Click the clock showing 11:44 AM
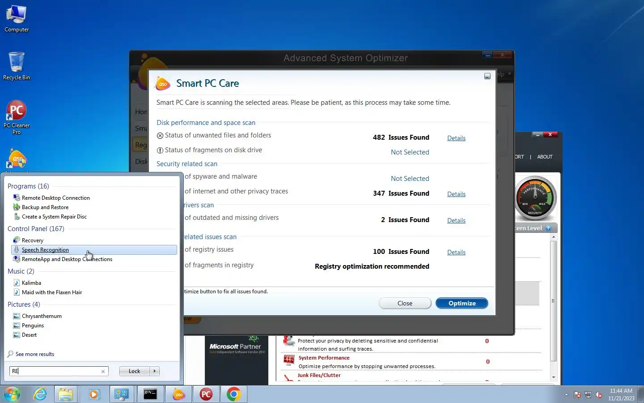Screen dimensions: 644x403 [621, 394]
